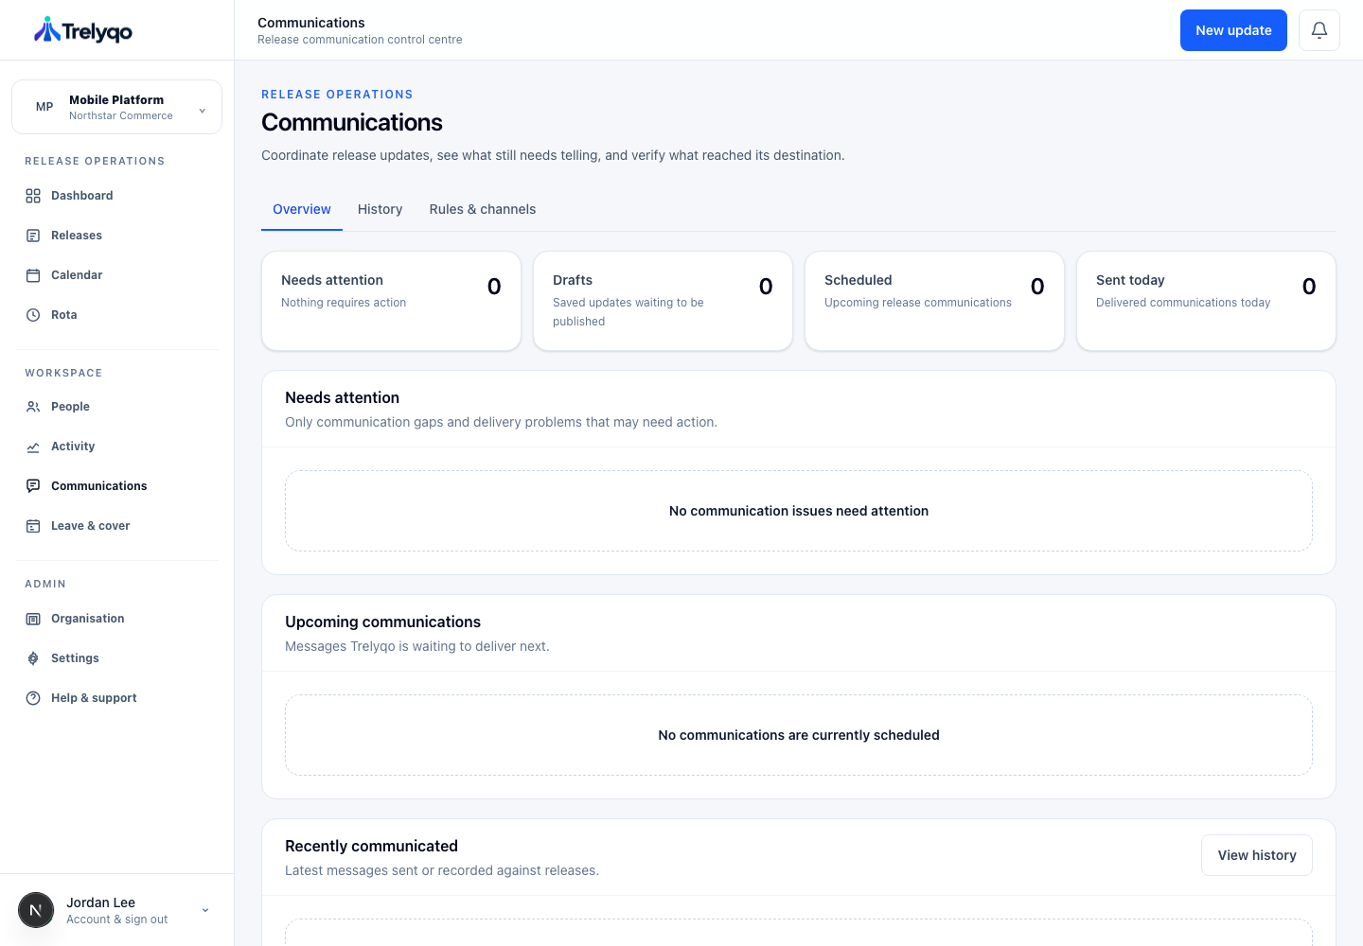The image size is (1363, 946).
Task: Click the Releases icon in sidebar
Action: (33, 236)
